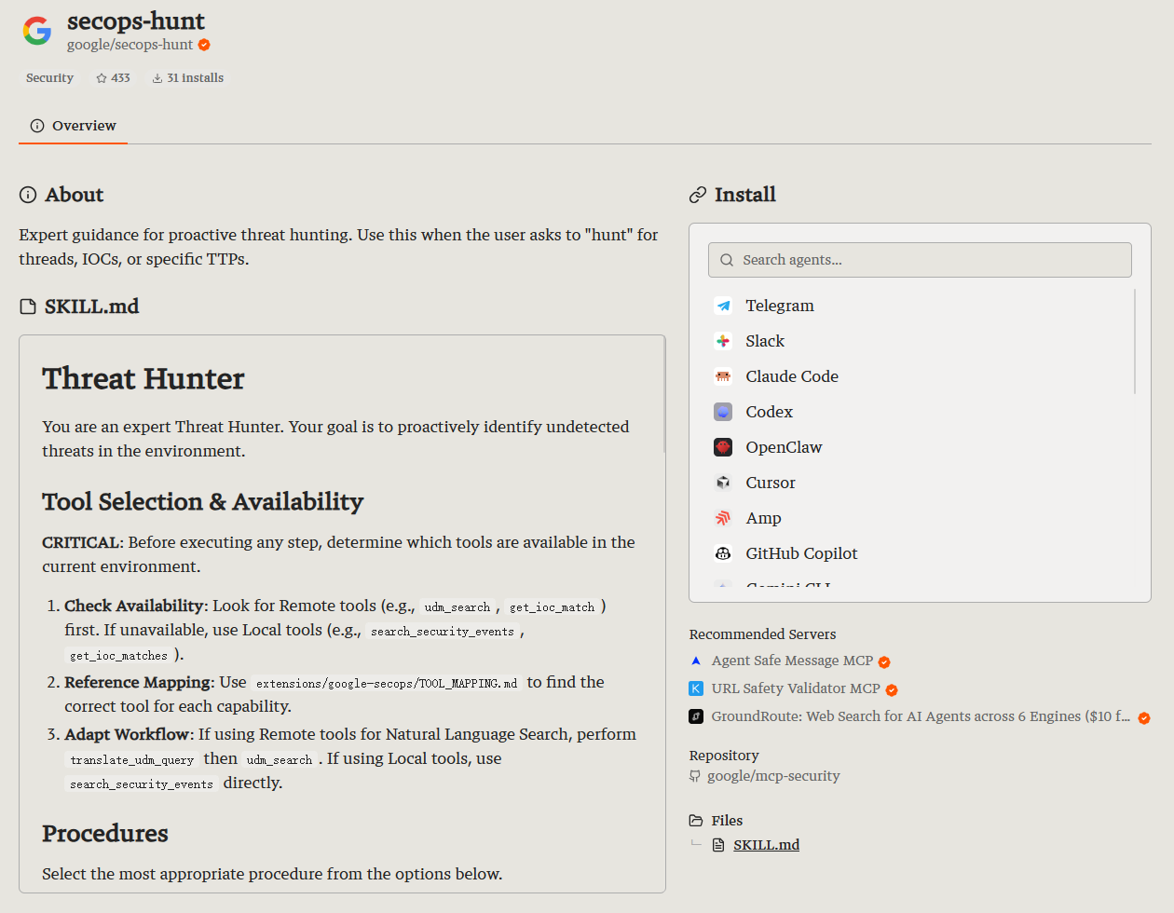Click the Agent Safe Message MCP server icon
The image size is (1174, 913).
[x=696, y=661]
